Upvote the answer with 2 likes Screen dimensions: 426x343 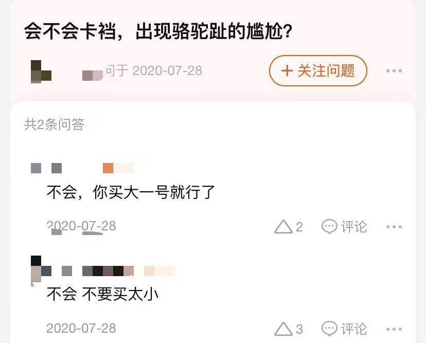[283, 226]
